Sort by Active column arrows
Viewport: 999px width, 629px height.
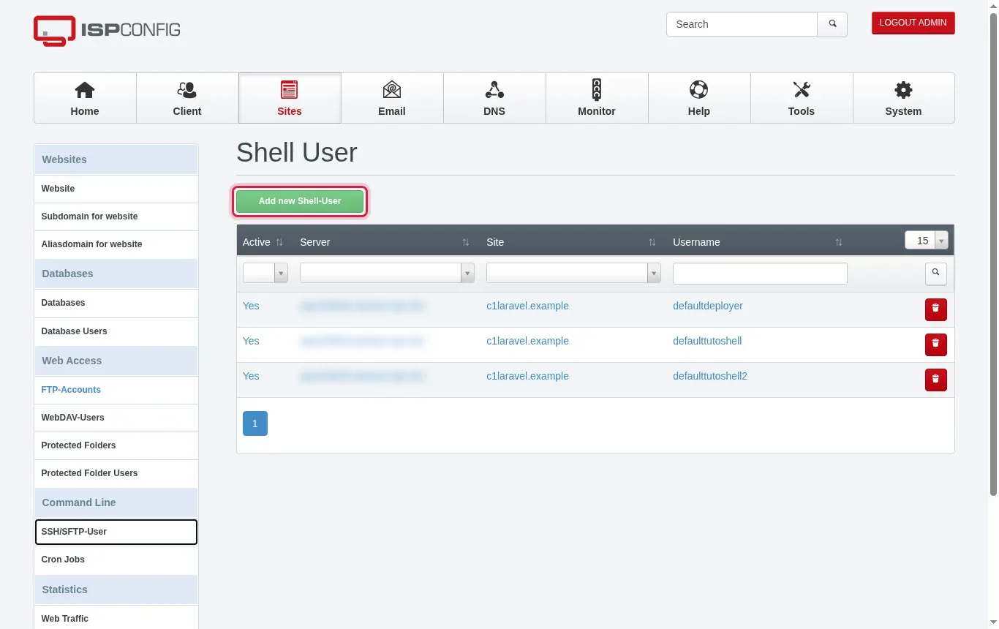tap(279, 242)
